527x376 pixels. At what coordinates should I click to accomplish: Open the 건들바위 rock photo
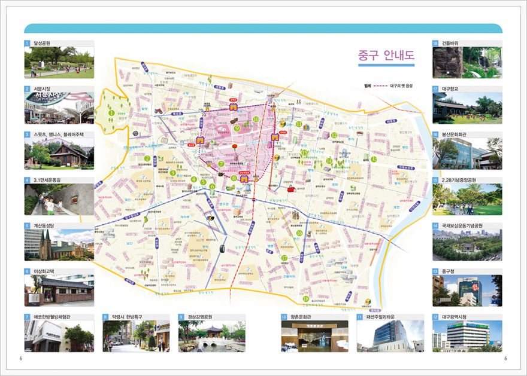click(467, 62)
